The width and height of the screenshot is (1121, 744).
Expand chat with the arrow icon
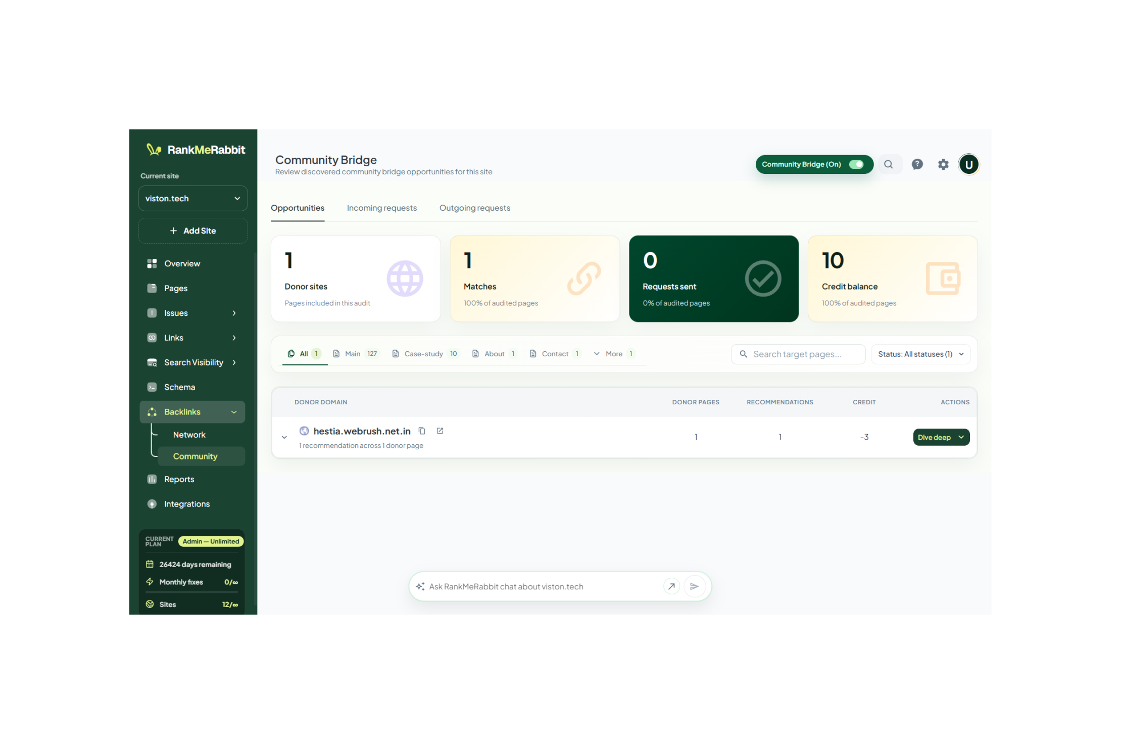(x=671, y=586)
